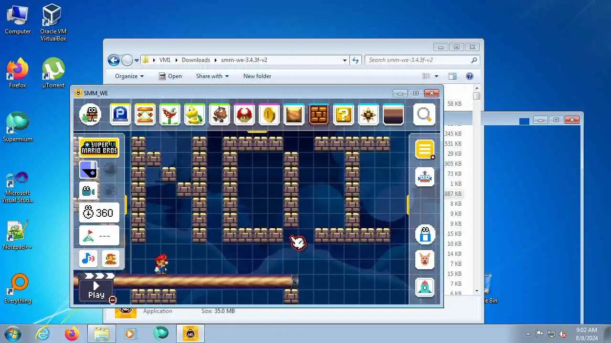Screen dimensions: 611x343
Task: Open the Windows Start menu
Action: (x=13, y=333)
